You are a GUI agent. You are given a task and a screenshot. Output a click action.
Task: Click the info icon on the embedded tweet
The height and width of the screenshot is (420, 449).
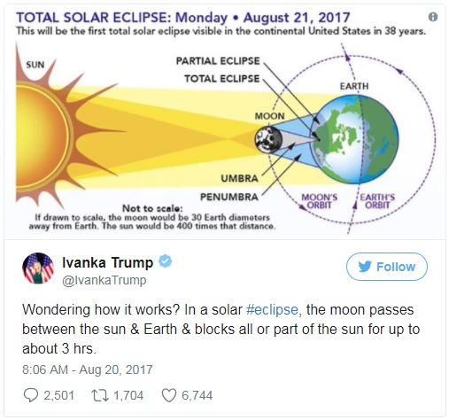click(x=433, y=17)
